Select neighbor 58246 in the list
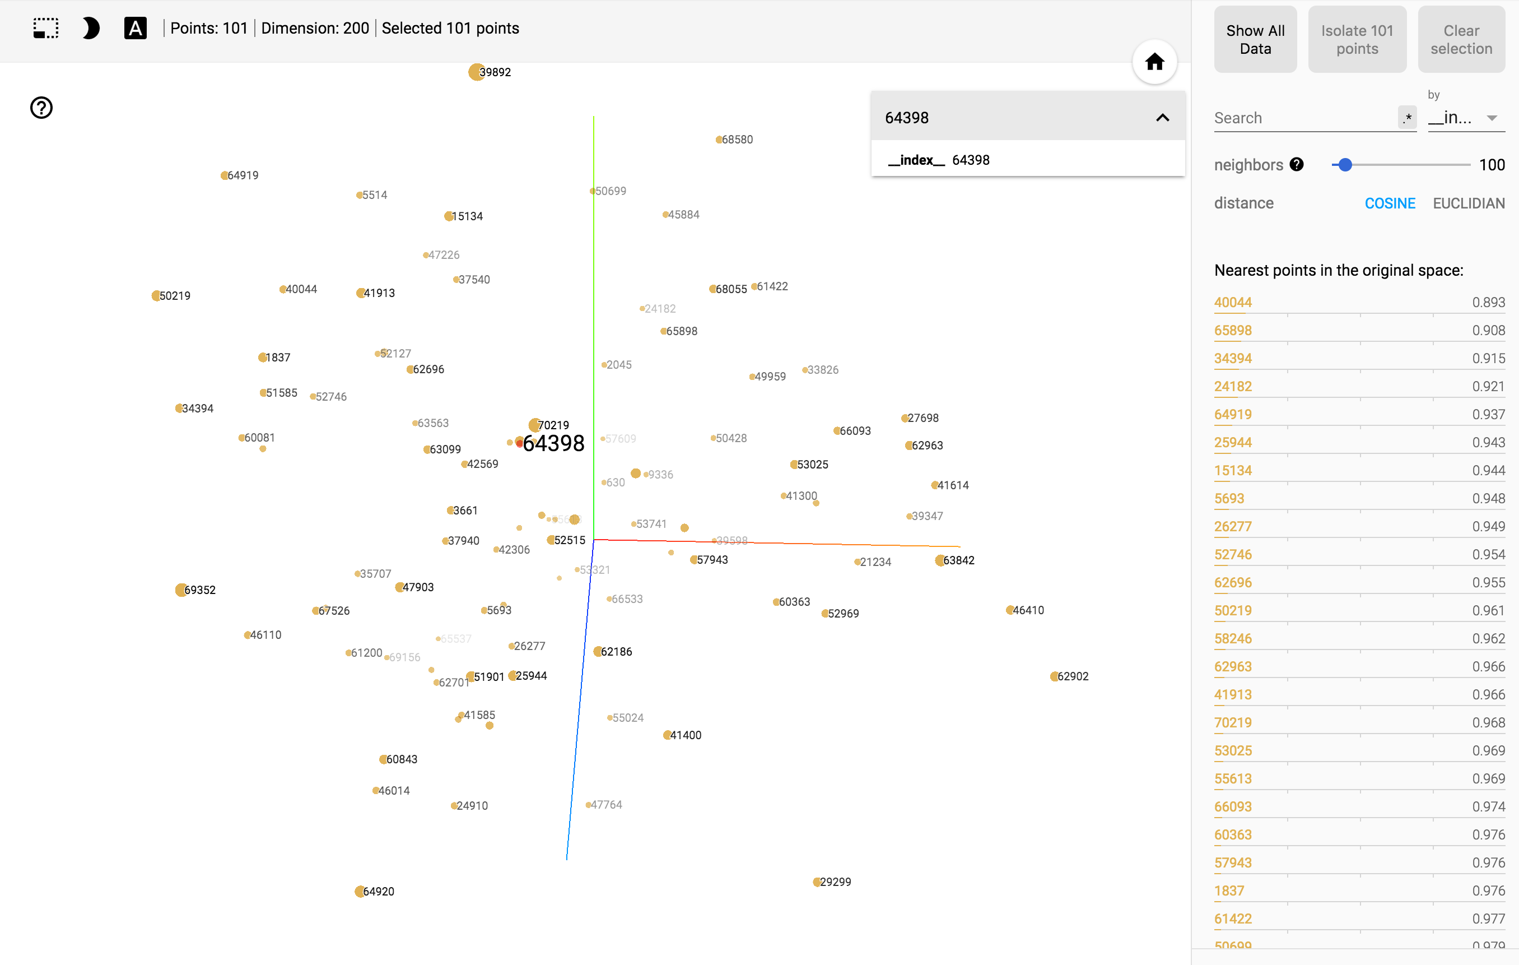 tap(1359, 639)
